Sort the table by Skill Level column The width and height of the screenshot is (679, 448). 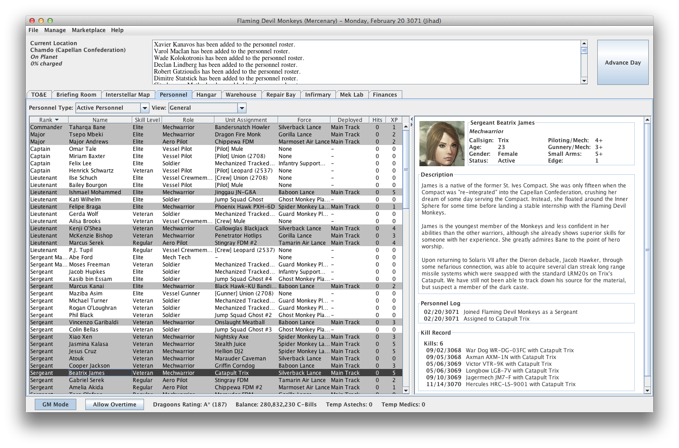(147, 120)
